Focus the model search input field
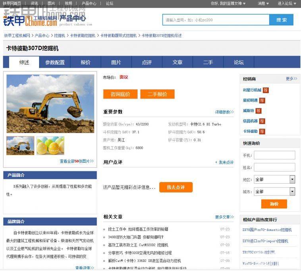The width and height of the screenshot is (301, 271). (216, 20)
